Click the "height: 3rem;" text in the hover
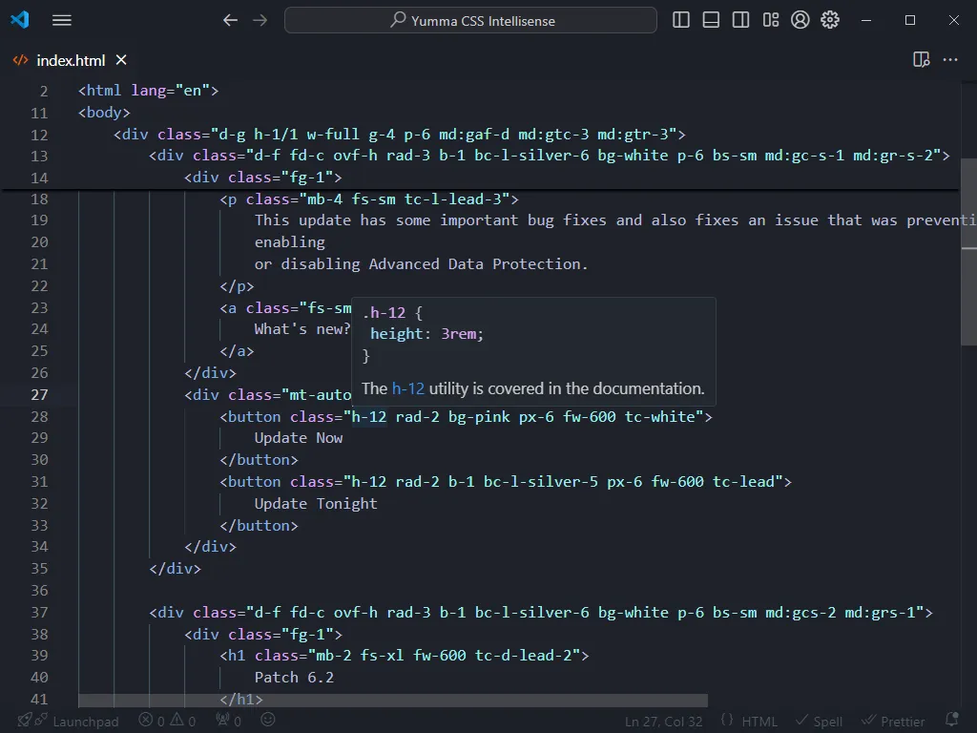Screen dimensions: 977x733 426,334
